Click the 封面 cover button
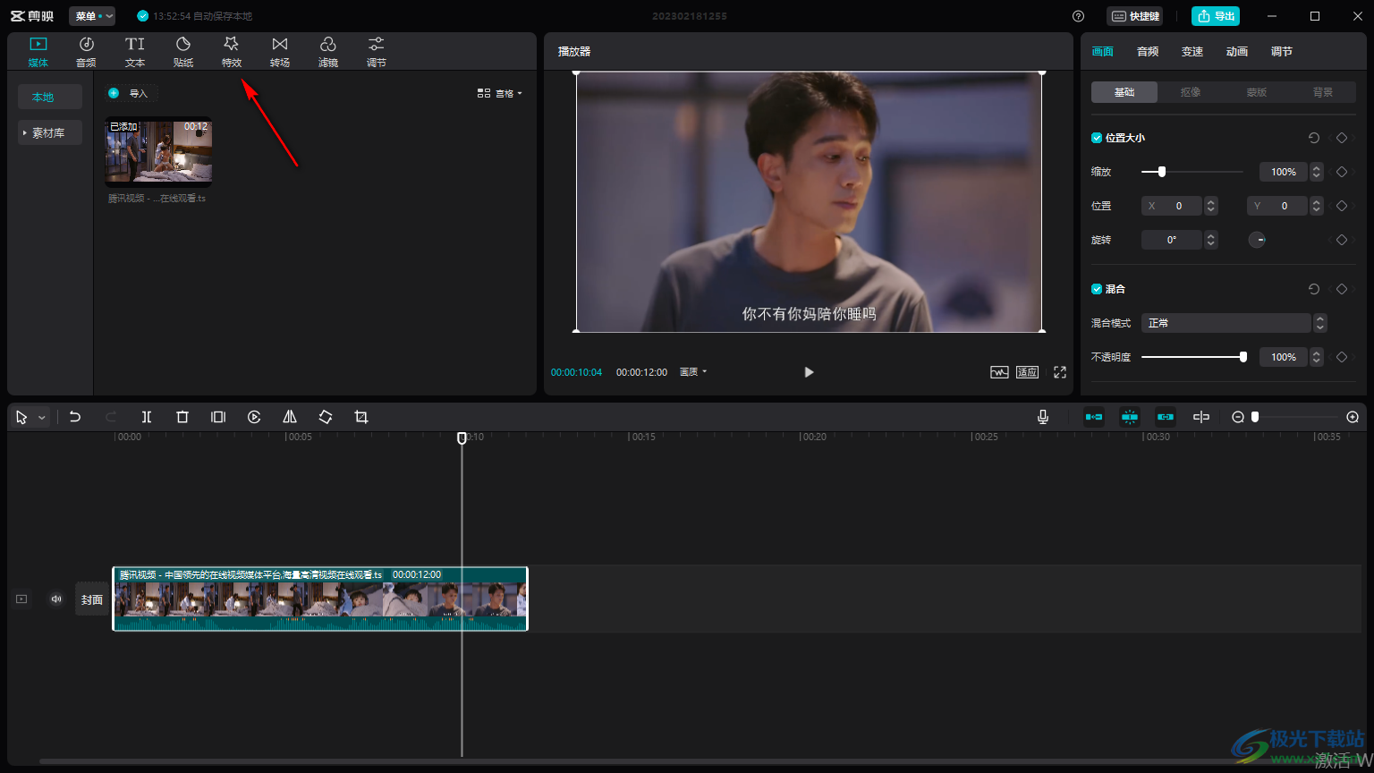 tap(92, 599)
